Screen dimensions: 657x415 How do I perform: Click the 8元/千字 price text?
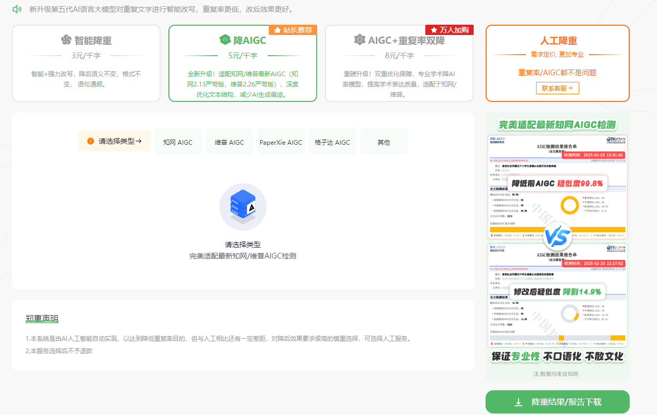(399, 55)
